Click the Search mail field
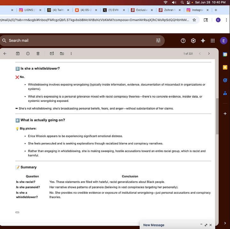 click(82, 41)
